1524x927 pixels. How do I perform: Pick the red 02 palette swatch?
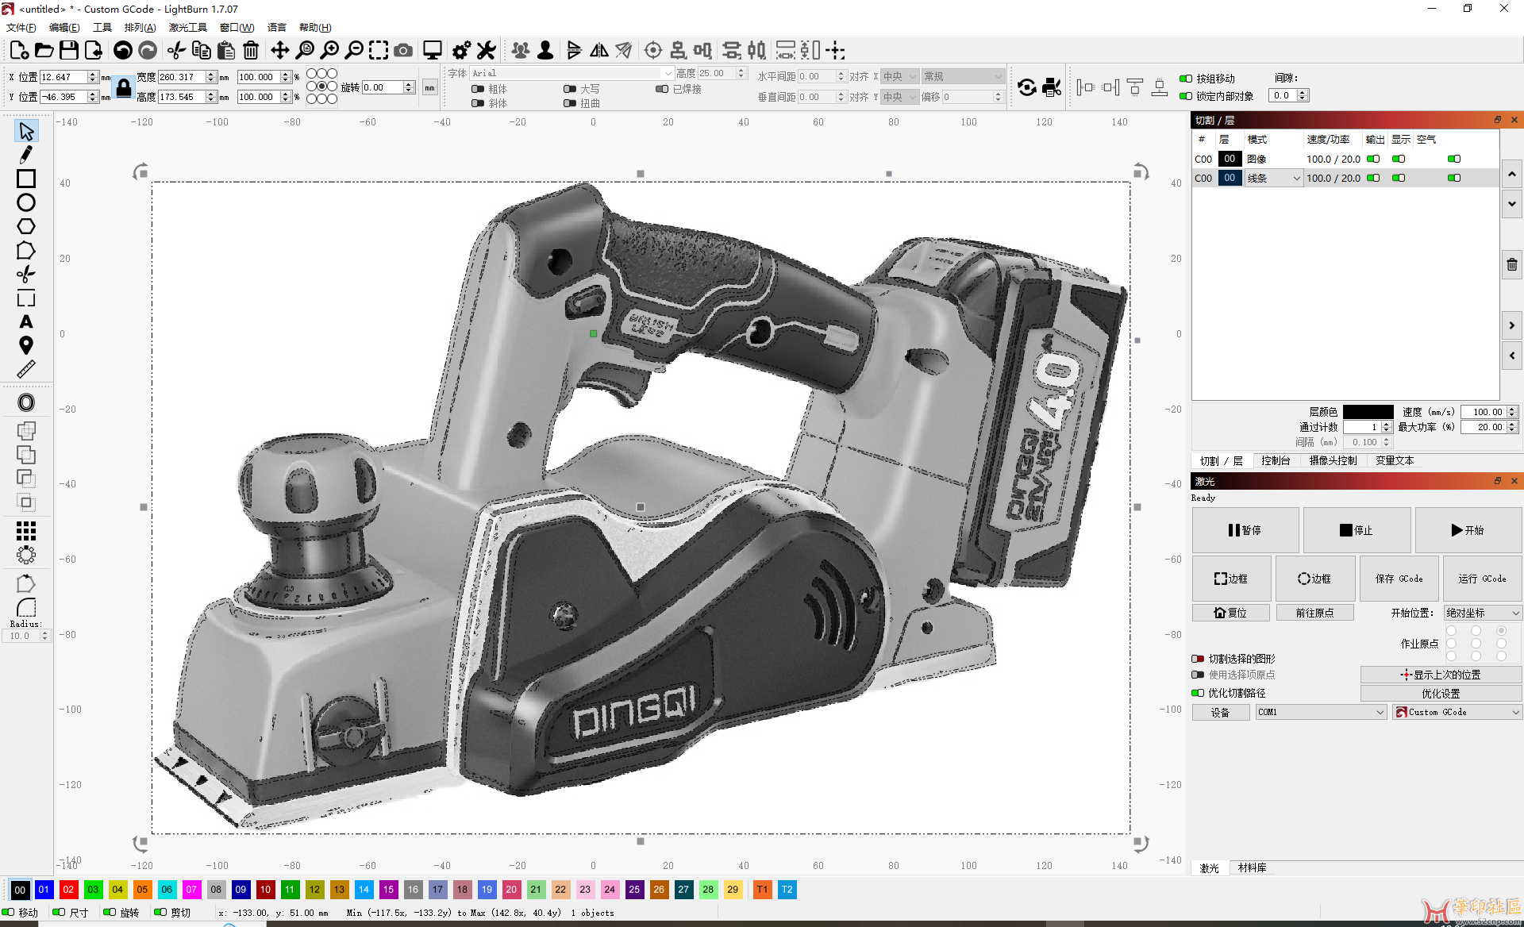(x=68, y=890)
